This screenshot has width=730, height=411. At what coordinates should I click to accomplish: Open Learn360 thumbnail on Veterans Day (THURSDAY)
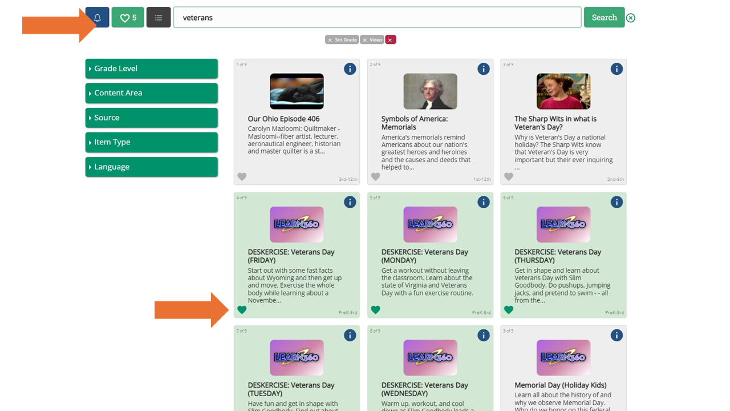pos(563,224)
